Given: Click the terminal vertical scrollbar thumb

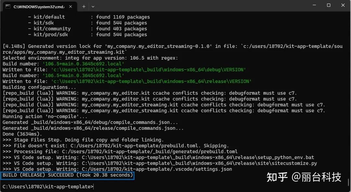Looking at the screenshot, I should pyautogui.click(x=349, y=182).
